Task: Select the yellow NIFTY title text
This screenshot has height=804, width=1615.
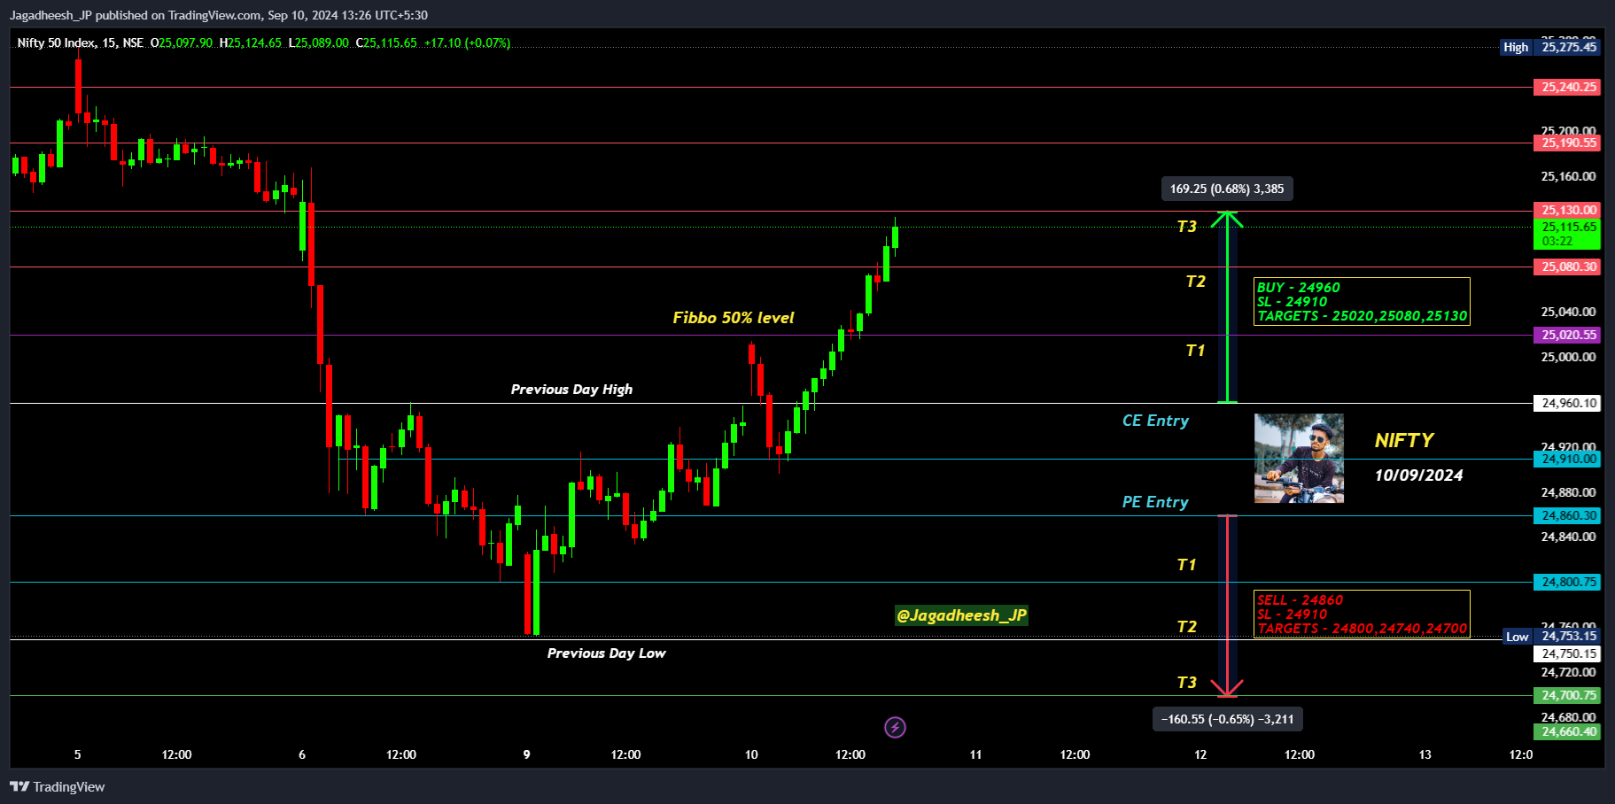Action: click(1404, 440)
